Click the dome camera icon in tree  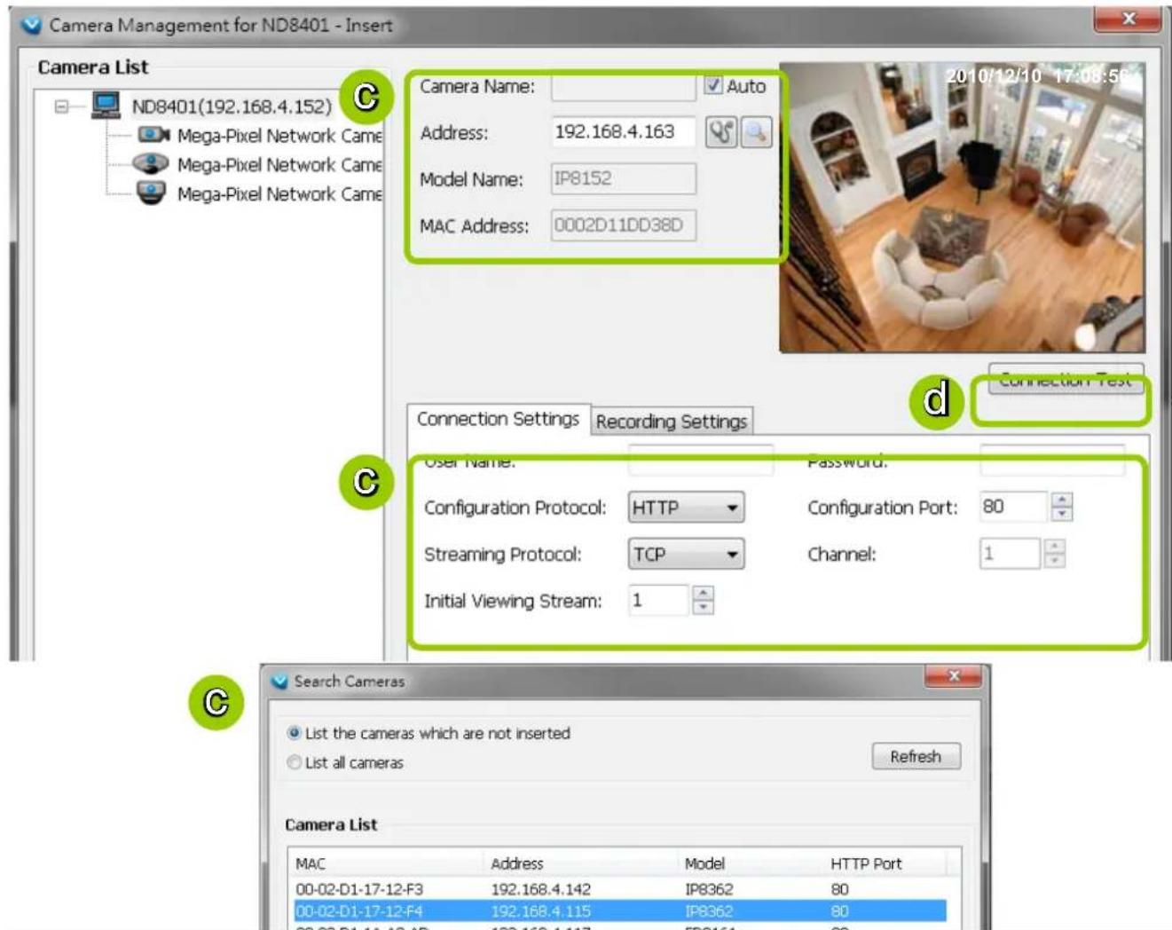click(x=151, y=163)
